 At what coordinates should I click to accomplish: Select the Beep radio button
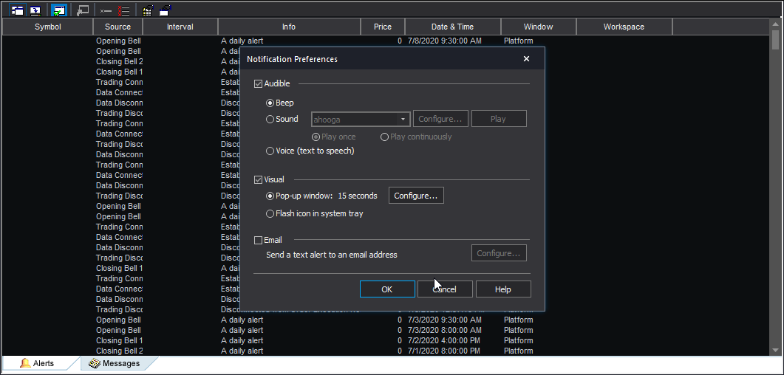point(270,103)
